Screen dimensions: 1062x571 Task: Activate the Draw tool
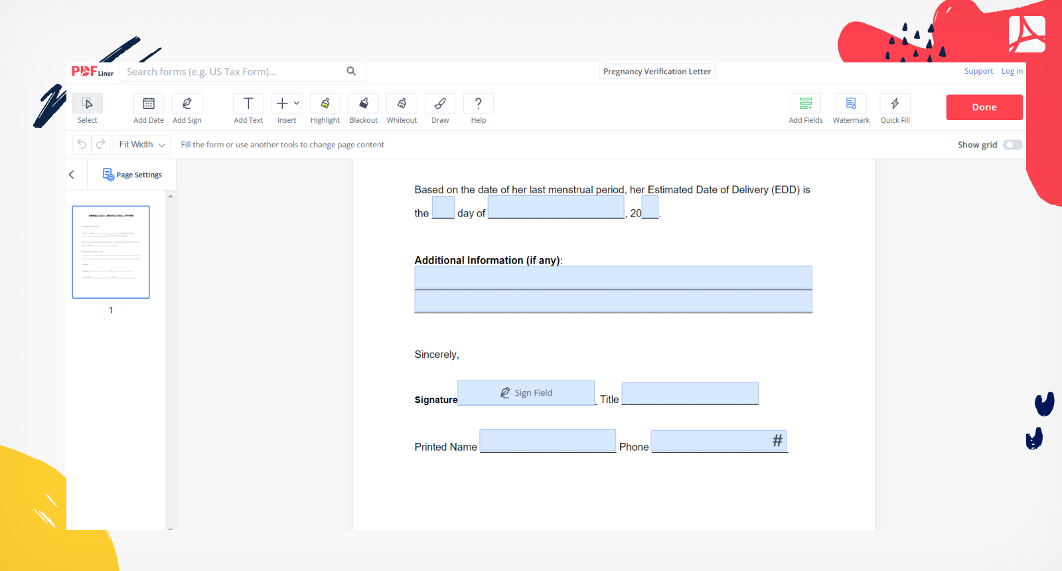point(440,109)
